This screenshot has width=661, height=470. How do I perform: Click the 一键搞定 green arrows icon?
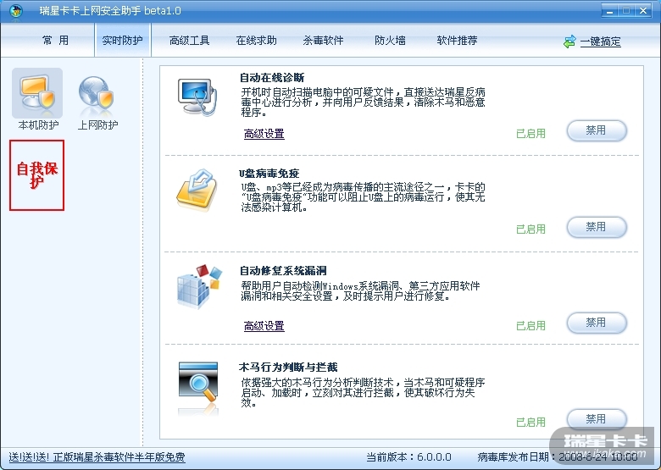point(569,41)
